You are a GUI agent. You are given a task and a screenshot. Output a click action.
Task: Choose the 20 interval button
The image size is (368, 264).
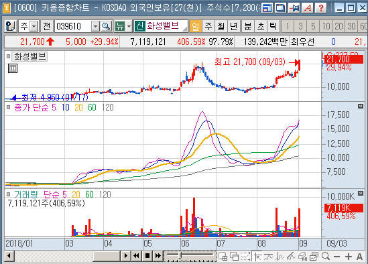(339, 26)
